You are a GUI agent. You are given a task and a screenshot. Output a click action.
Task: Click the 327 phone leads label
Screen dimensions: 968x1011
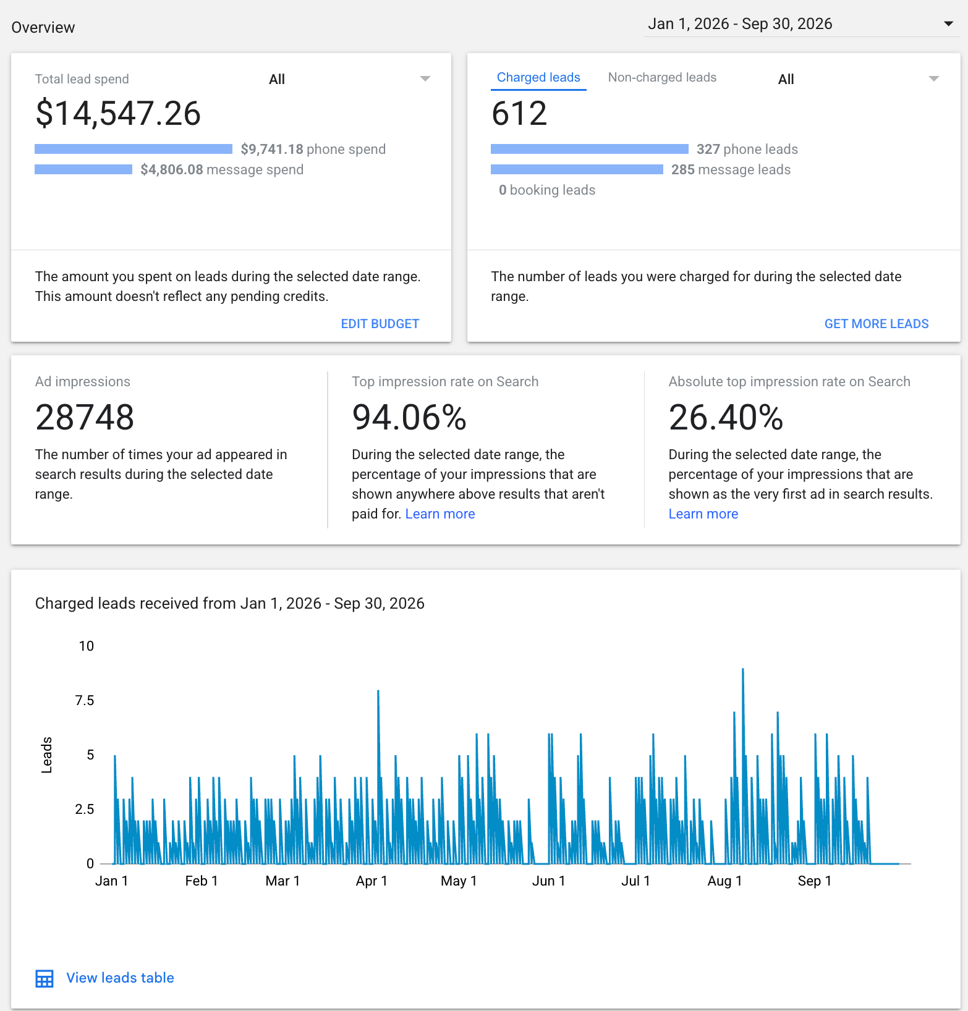coord(747,150)
